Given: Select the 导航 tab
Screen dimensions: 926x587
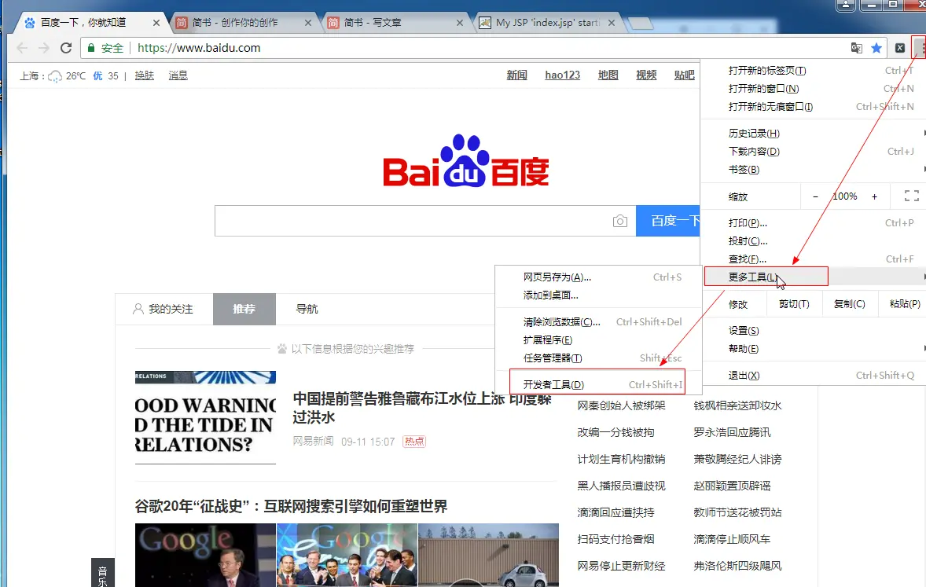Looking at the screenshot, I should [307, 309].
